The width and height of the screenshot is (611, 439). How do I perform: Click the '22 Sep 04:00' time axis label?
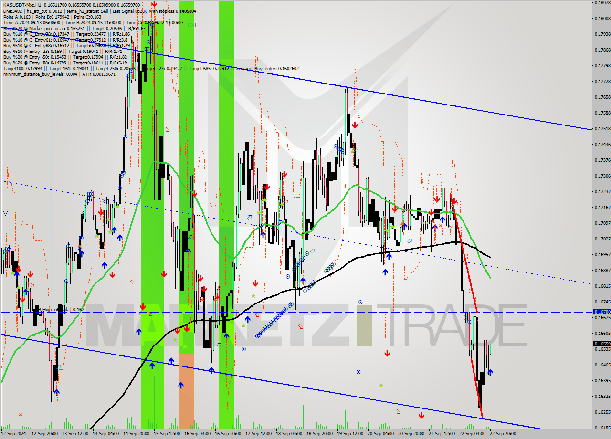(472, 434)
